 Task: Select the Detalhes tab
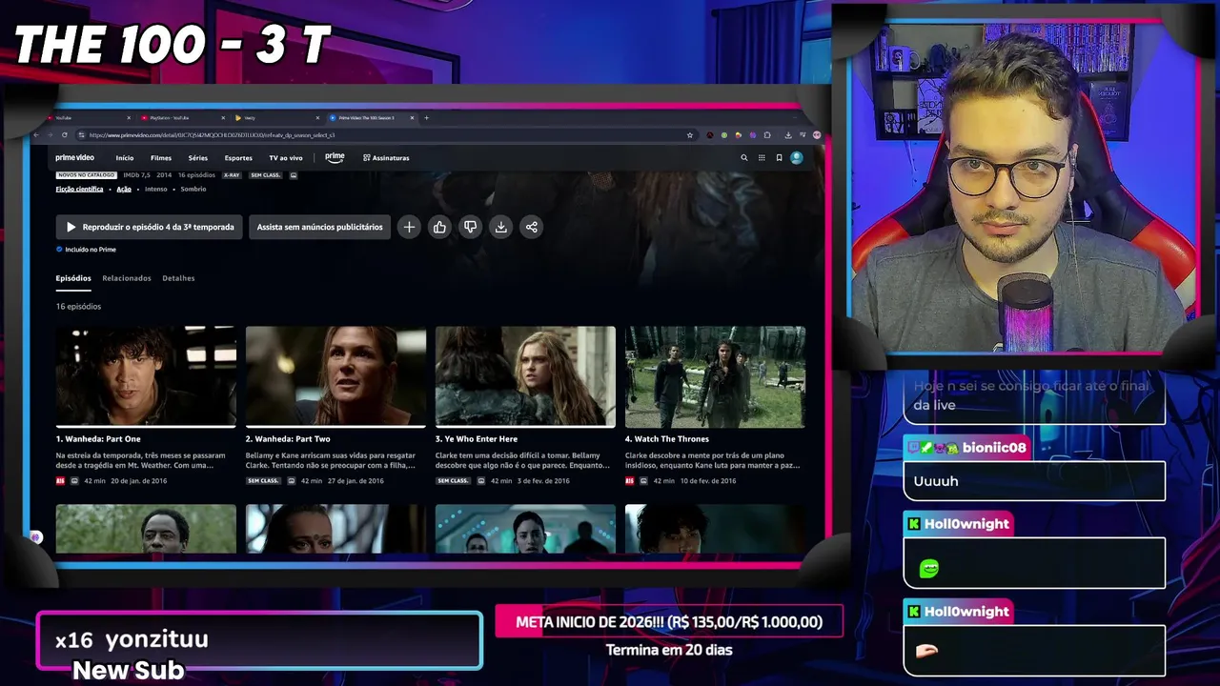point(178,278)
